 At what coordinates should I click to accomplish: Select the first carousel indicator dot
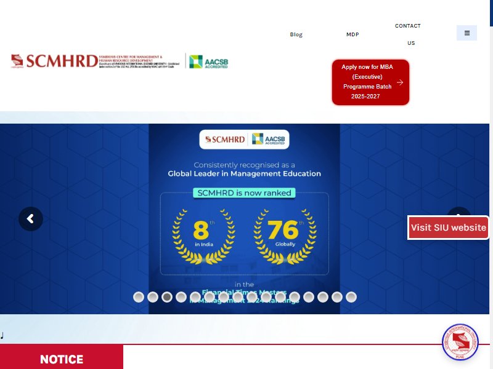pos(139,297)
